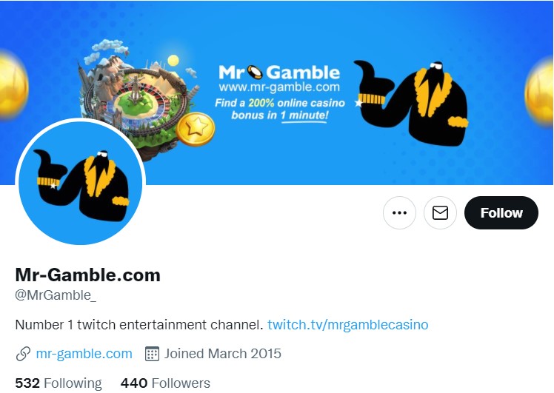
Task: Click the envelope message icon
Action: 440,212
